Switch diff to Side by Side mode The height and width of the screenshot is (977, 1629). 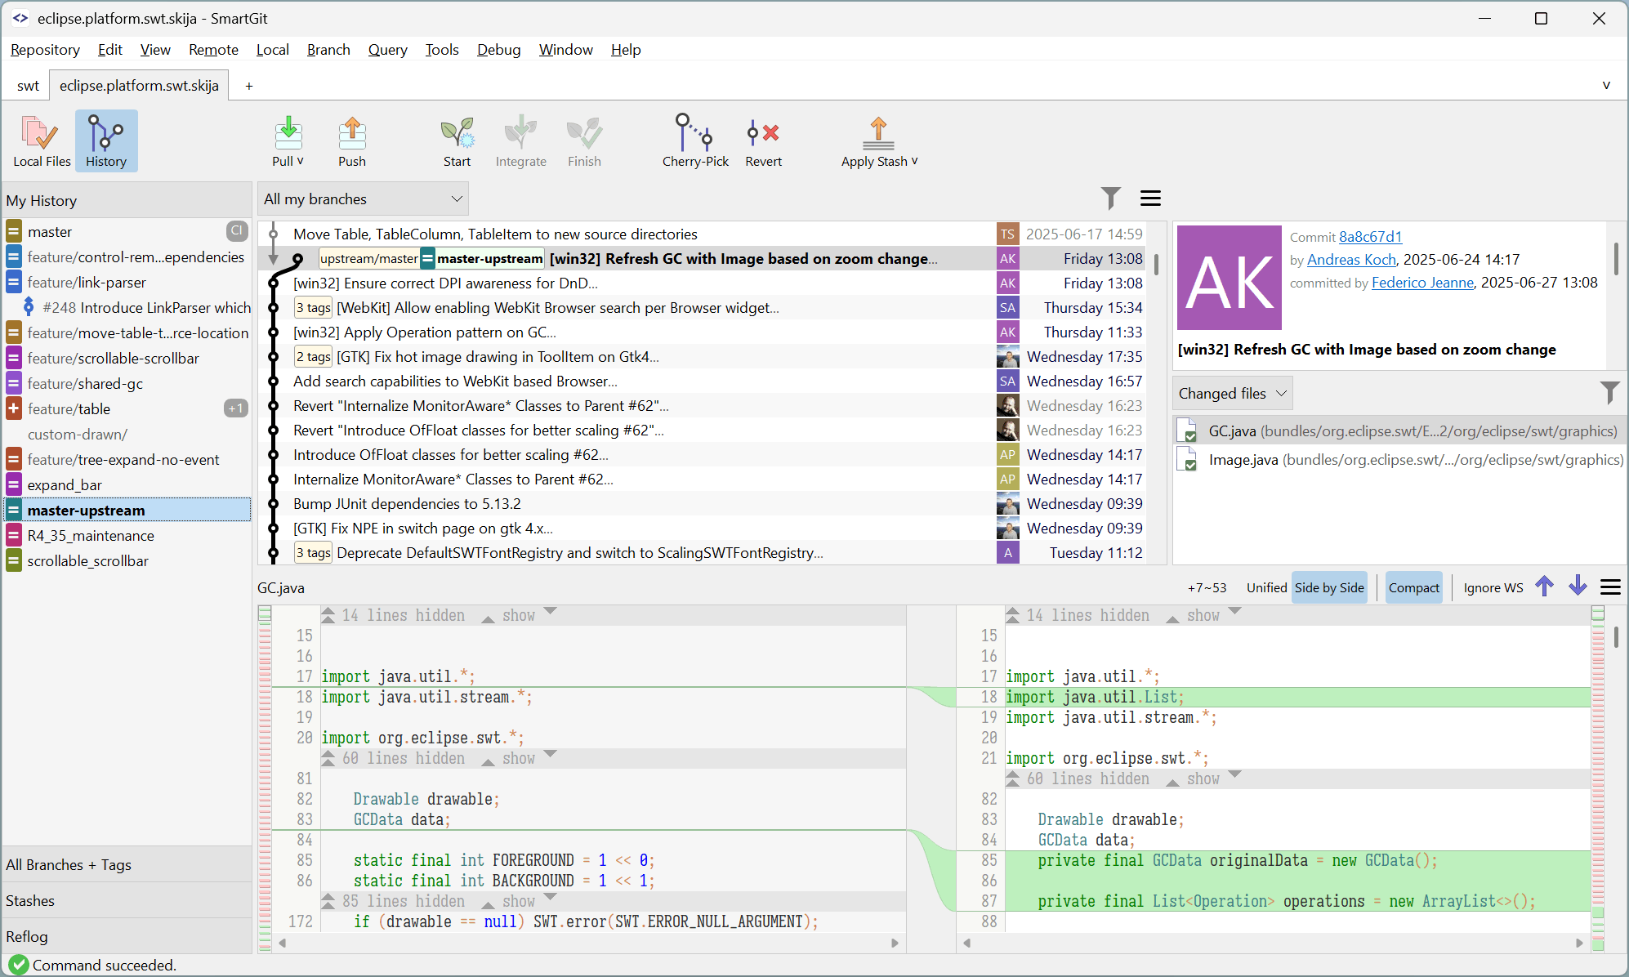pos(1328,587)
